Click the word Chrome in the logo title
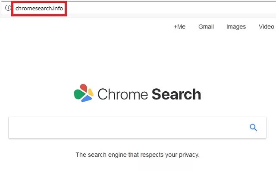 pyautogui.click(x=122, y=94)
